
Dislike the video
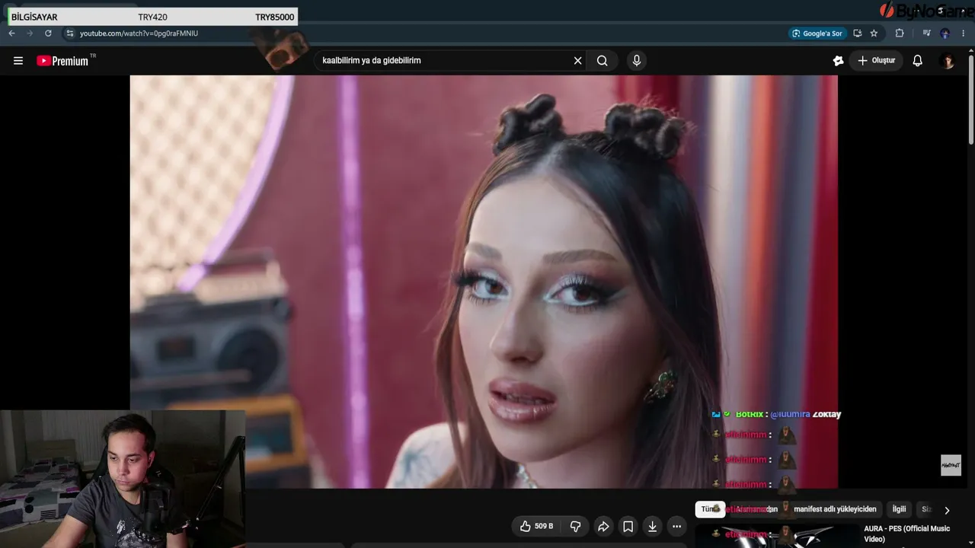pyautogui.click(x=575, y=526)
